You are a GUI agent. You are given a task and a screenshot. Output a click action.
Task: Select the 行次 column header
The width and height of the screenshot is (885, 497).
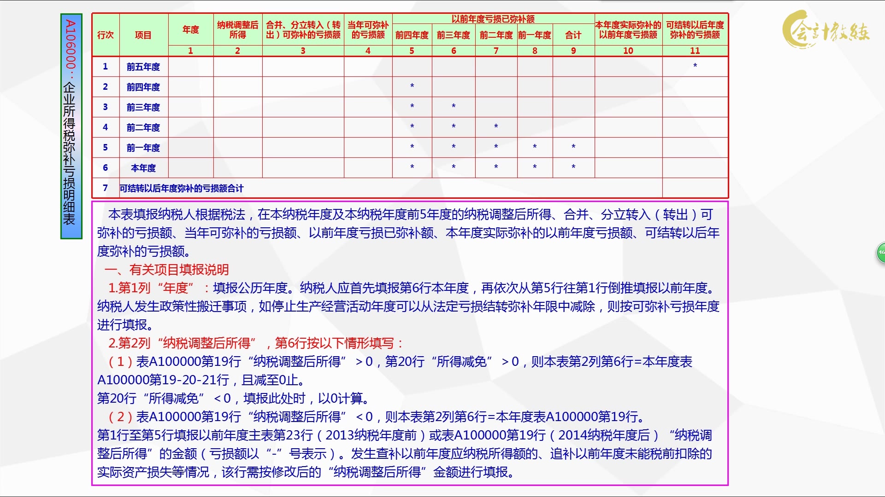click(106, 35)
